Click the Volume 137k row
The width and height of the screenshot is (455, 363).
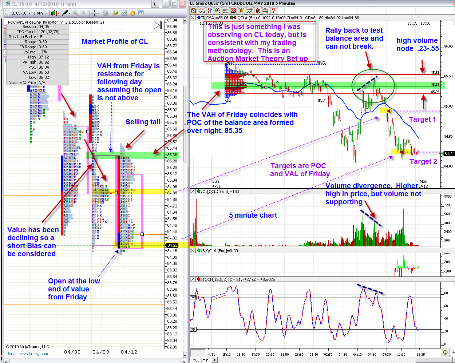(37, 52)
